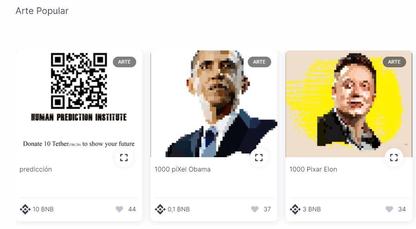Screen dimensions: 416x229
Task: Expand the predicción artwork to fullscreen
Action: (x=124, y=157)
